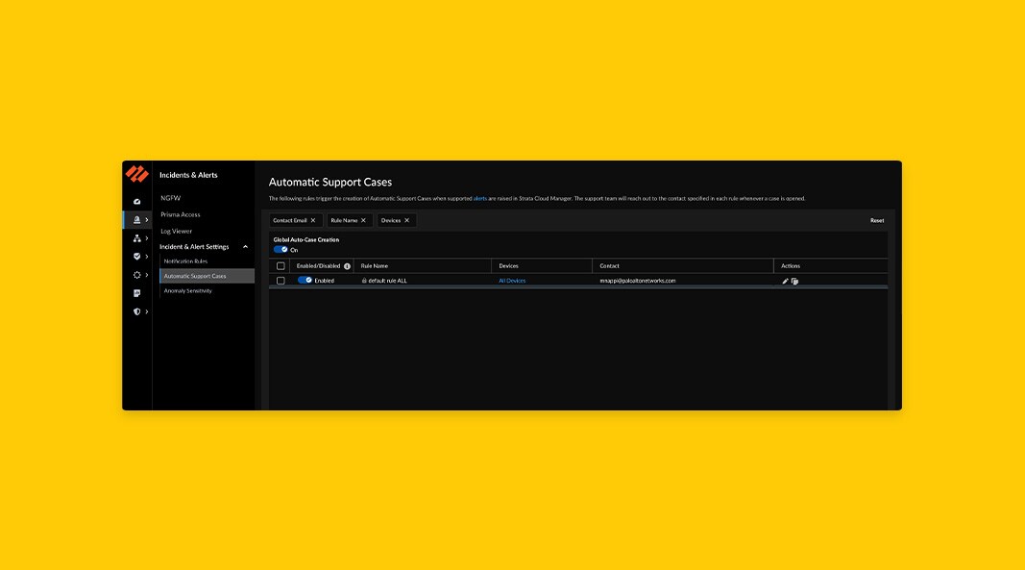Open Anomaly Sensitivity settings

coord(188,290)
